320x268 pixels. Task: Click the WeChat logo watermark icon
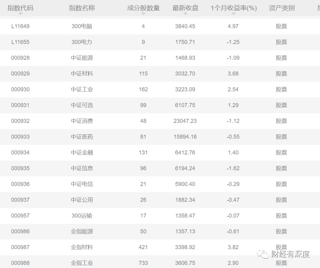pos(263,254)
